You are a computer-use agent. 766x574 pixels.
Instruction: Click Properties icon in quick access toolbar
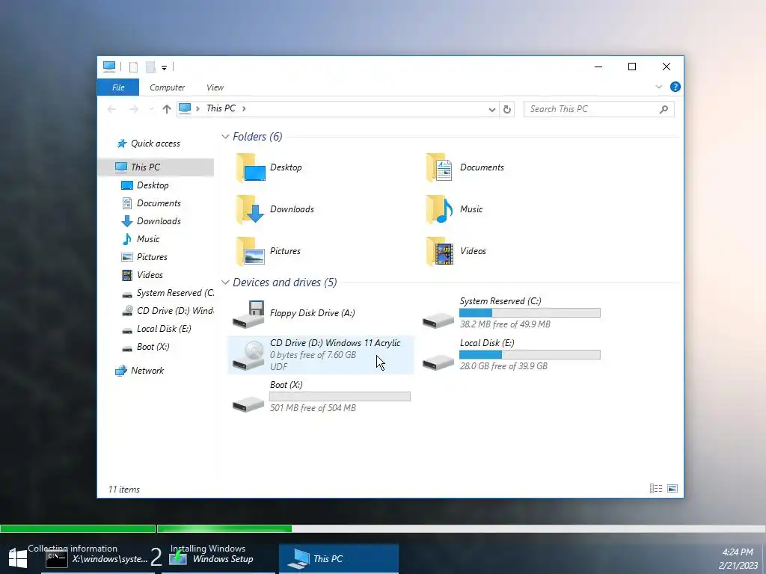[x=133, y=67]
